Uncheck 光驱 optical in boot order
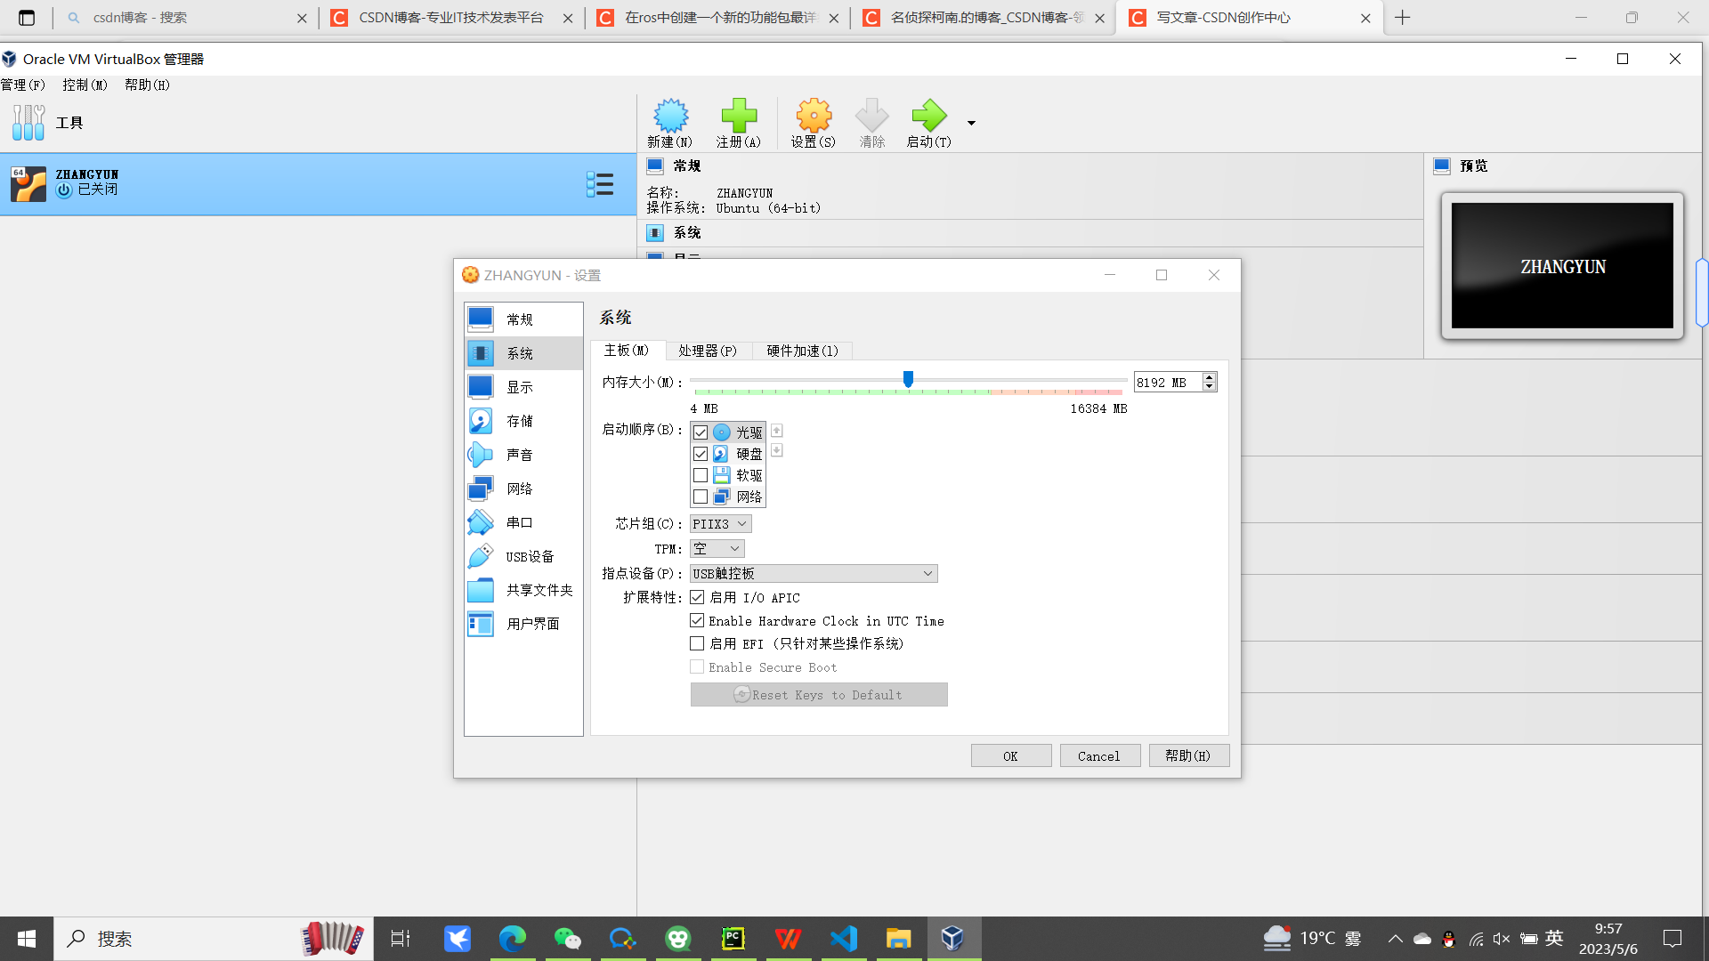This screenshot has width=1709, height=961. [x=701, y=432]
